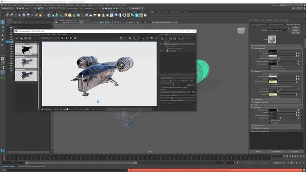This screenshot has width=306, height=172.
Task: Open the VFB Options menu
Action: 65,34
